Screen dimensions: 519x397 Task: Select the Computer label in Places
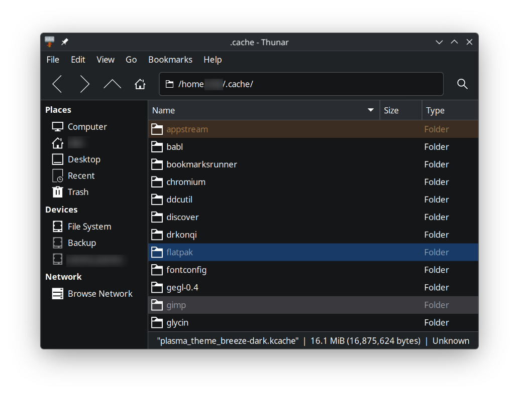(87, 127)
